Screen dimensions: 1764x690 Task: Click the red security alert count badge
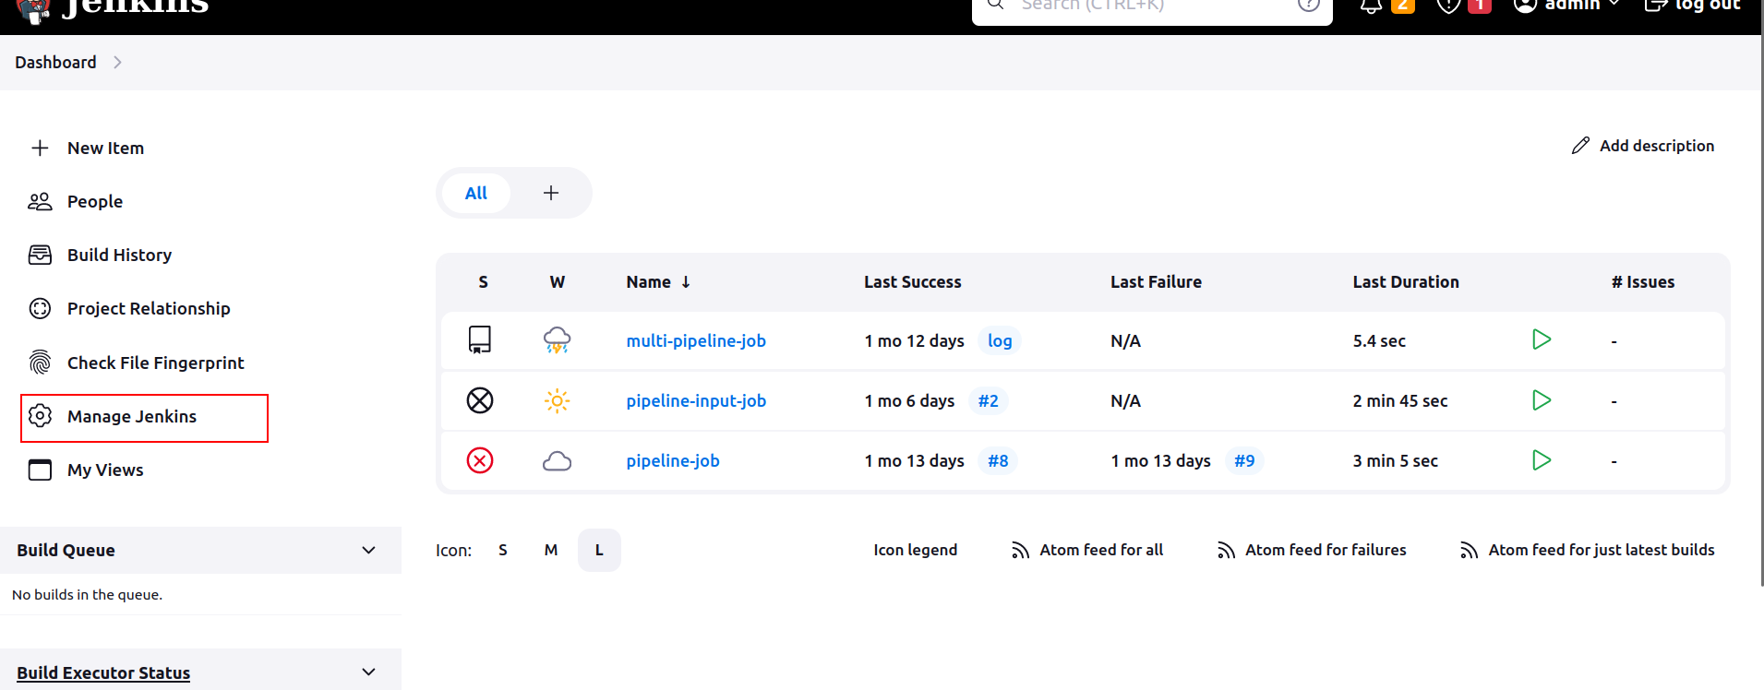tap(1480, 6)
